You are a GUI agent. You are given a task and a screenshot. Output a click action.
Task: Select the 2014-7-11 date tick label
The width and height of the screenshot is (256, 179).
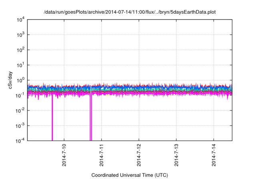click(101, 155)
